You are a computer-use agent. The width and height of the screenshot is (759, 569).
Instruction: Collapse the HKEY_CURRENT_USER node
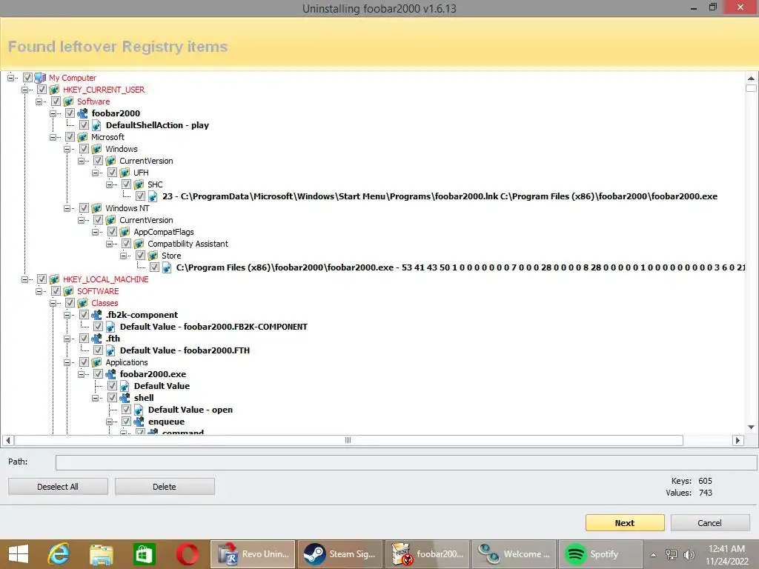[x=24, y=90]
